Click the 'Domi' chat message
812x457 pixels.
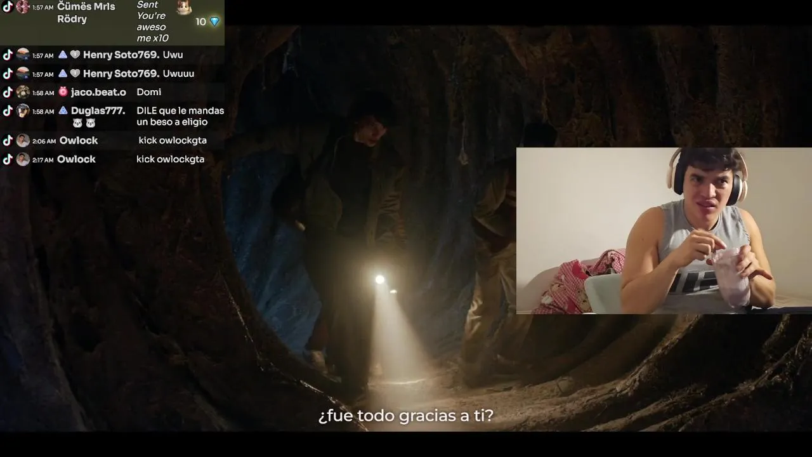pos(149,92)
